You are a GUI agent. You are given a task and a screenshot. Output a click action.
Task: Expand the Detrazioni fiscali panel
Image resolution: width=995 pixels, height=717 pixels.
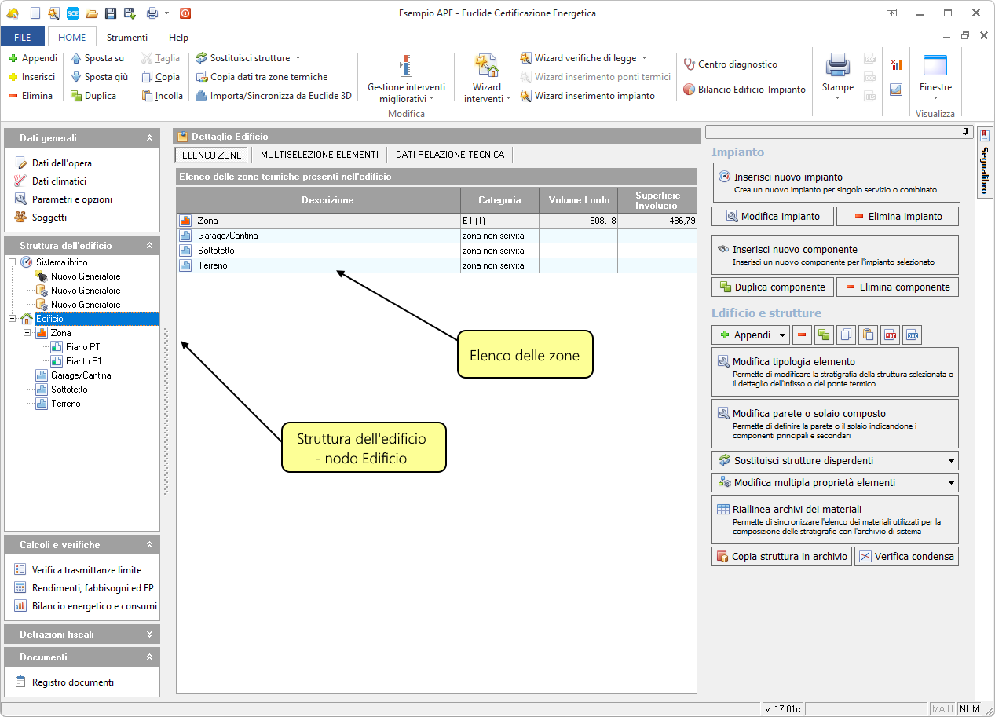[149, 635]
